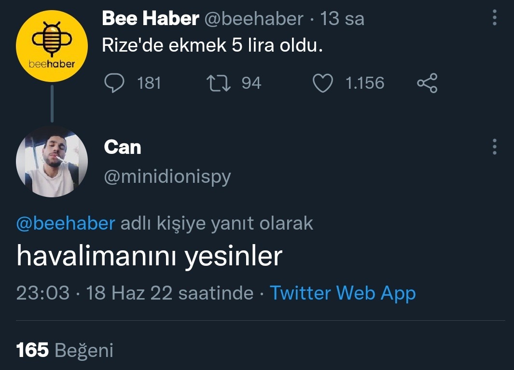Viewport: 514px width, 370px height.
Task: Open the three-dot menu on Can's reply
Action: pos(494,147)
